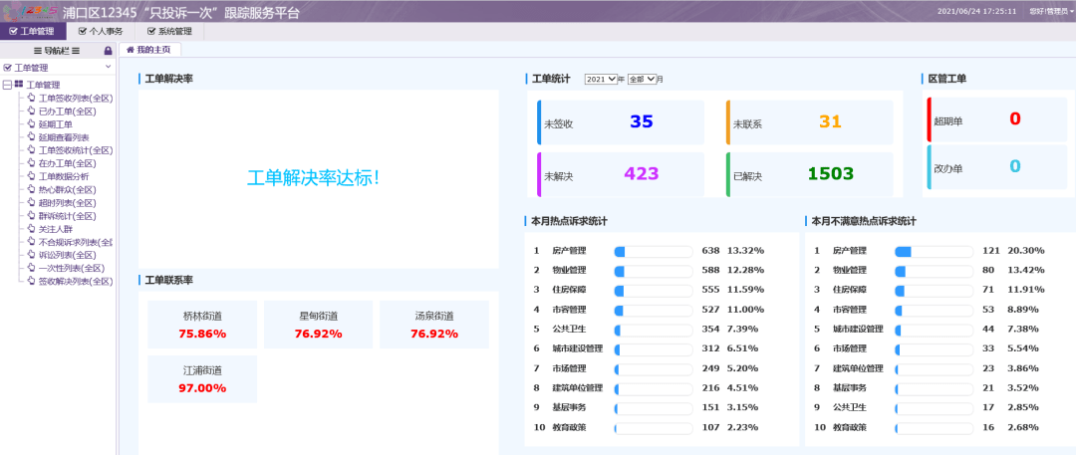This screenshot has height=455, width=1076.
Task: Click the checkmark icon on 工单管理 top menu
Action: pos(13,31)
